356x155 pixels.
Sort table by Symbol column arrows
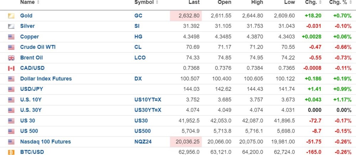point(157,2)
